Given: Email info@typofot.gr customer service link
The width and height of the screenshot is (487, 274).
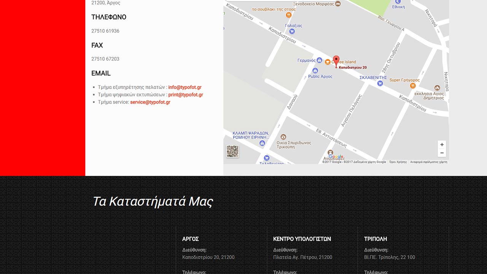Looking at the screenshot, I should [x=185, y=87].
